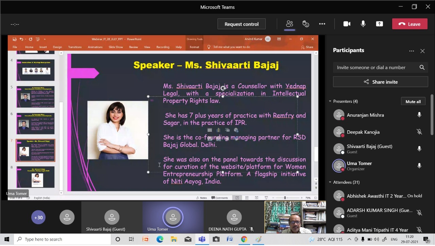Toggle your microphone mute
The image size is (435, 246).
click(x=363, y=24)
